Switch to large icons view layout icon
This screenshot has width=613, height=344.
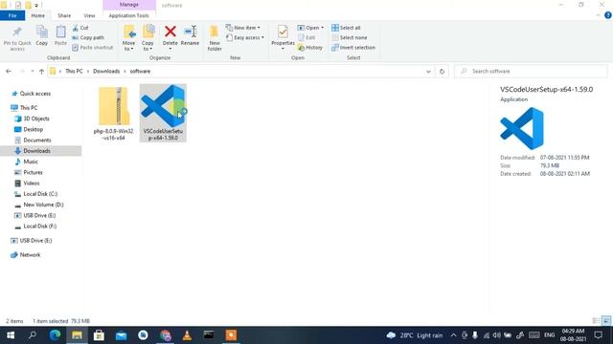tap(606, 321)
